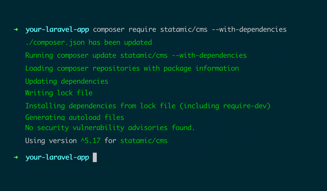Click the "Updating dependencies" output line
This screenshot has height=191, width=327.
pos(67,81)
